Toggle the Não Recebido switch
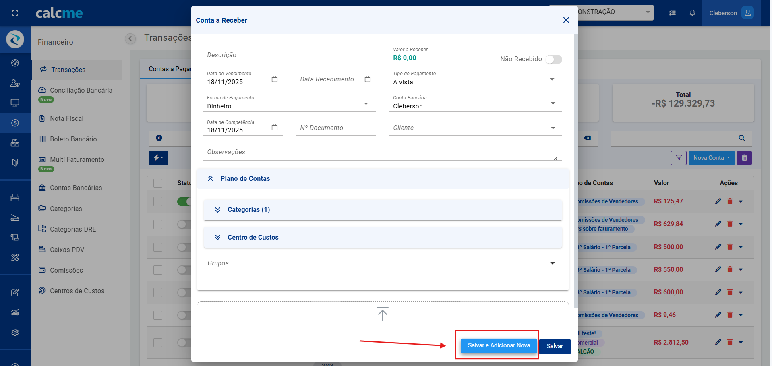Viewport: 772px width, 366px height. [553, 60]
